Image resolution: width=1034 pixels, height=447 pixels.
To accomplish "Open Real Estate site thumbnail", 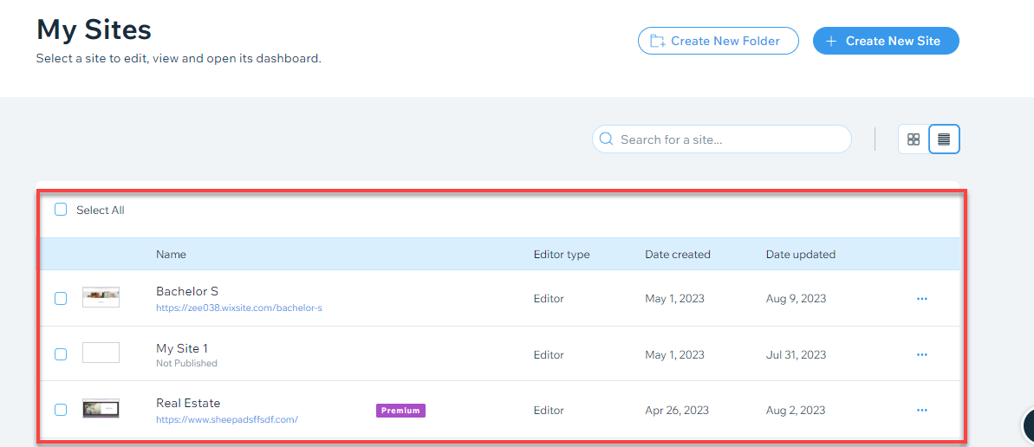I will click(101, 408).
